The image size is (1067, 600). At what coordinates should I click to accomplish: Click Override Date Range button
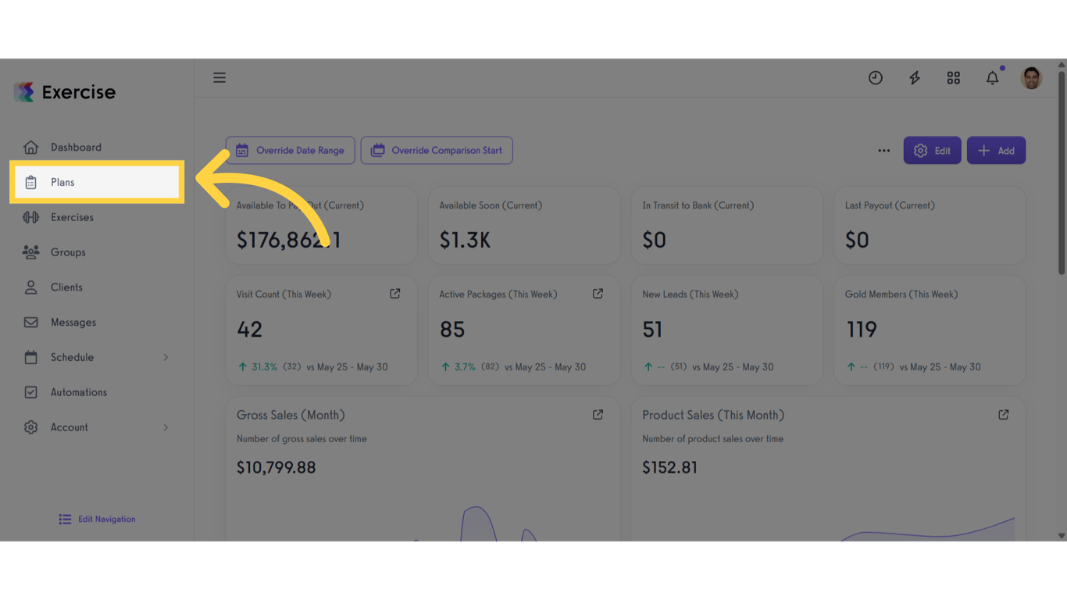pos(291,151)
